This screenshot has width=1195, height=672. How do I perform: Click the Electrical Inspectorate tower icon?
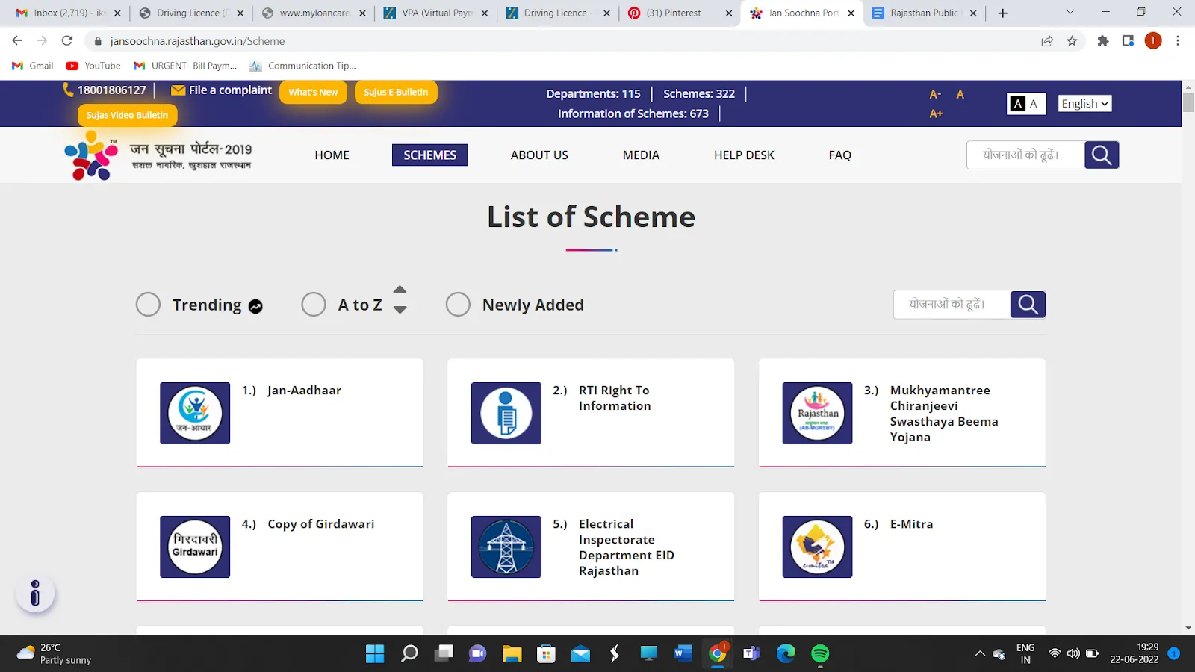[x=506, y=547]
